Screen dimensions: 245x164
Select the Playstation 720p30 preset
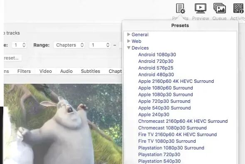(x=159, y=154)
